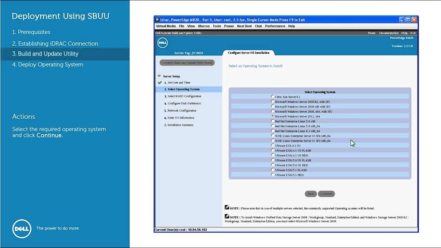This screenshot has width=441, height=248.
Task: Click the Back button
Action: pos(310,194)
